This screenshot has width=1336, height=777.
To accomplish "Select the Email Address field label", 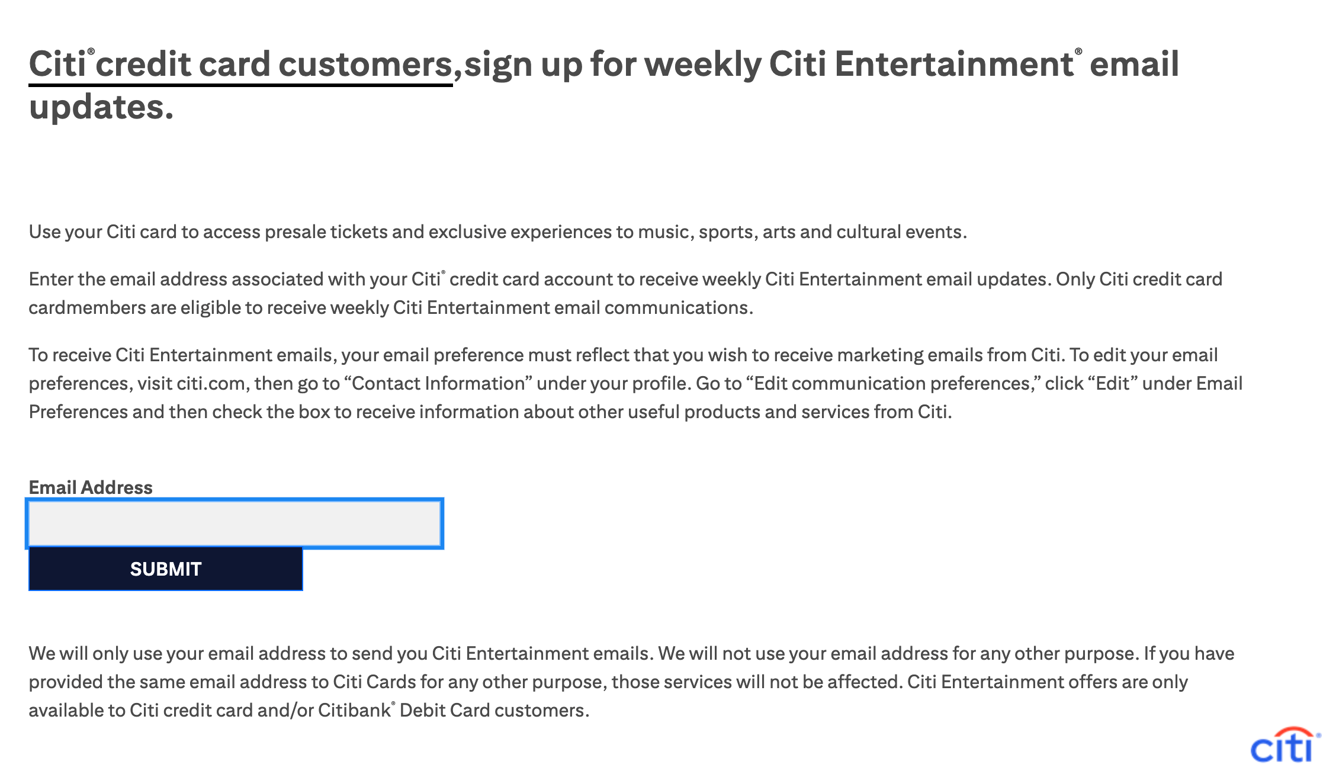I will click(91, 487).
